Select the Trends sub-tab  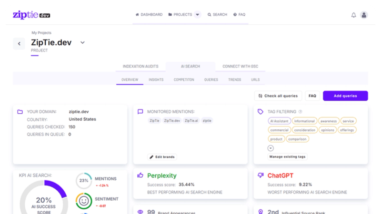tap(234, 79)
